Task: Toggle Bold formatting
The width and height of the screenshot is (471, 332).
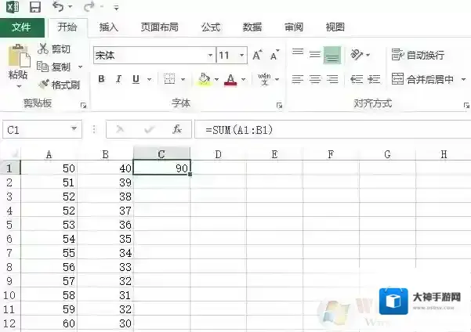Action: point(101,79)
